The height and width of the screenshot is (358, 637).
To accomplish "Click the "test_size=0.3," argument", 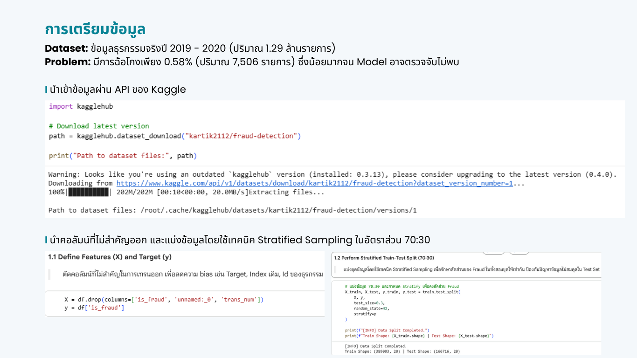I will [x=368, y=303].
